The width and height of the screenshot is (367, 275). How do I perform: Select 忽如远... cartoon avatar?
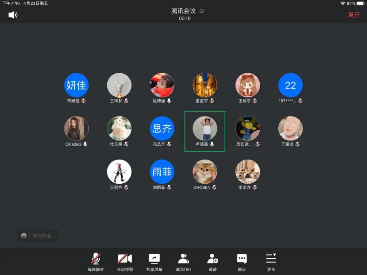click(x=248, y=128)
